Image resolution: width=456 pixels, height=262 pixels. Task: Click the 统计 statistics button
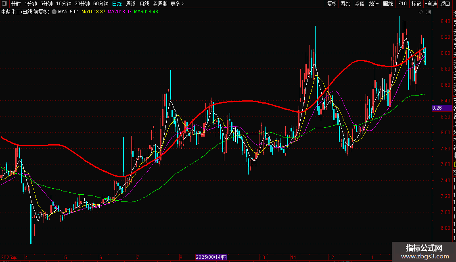(x=374, y=4)
